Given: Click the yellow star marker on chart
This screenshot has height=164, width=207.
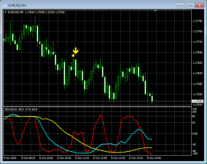Looking at the screenshot, I should coord(73,55).
